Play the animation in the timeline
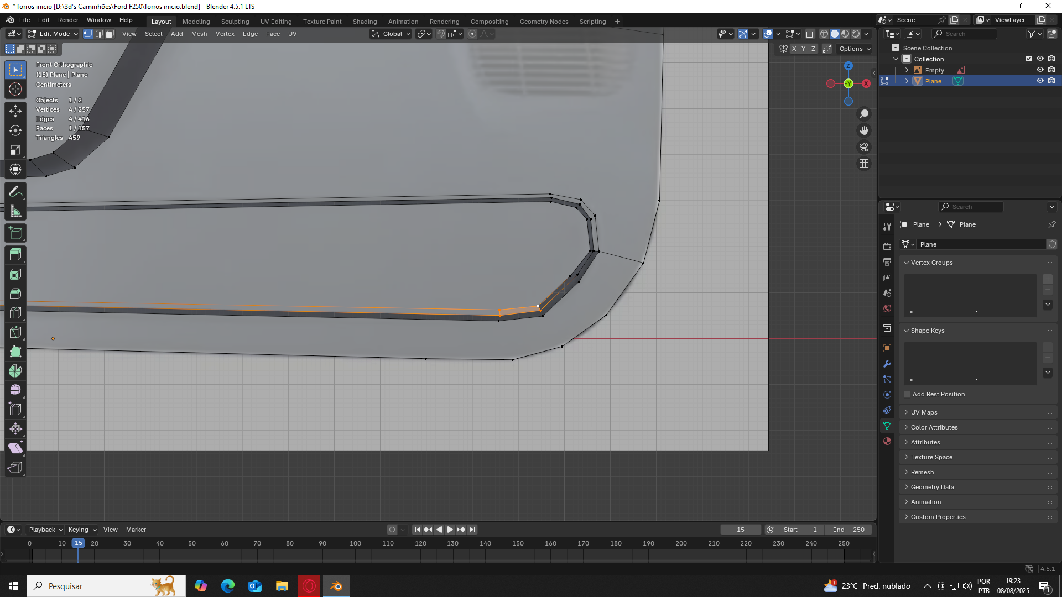This screenshot has width=1062, height=597. (x=450, y=530)
